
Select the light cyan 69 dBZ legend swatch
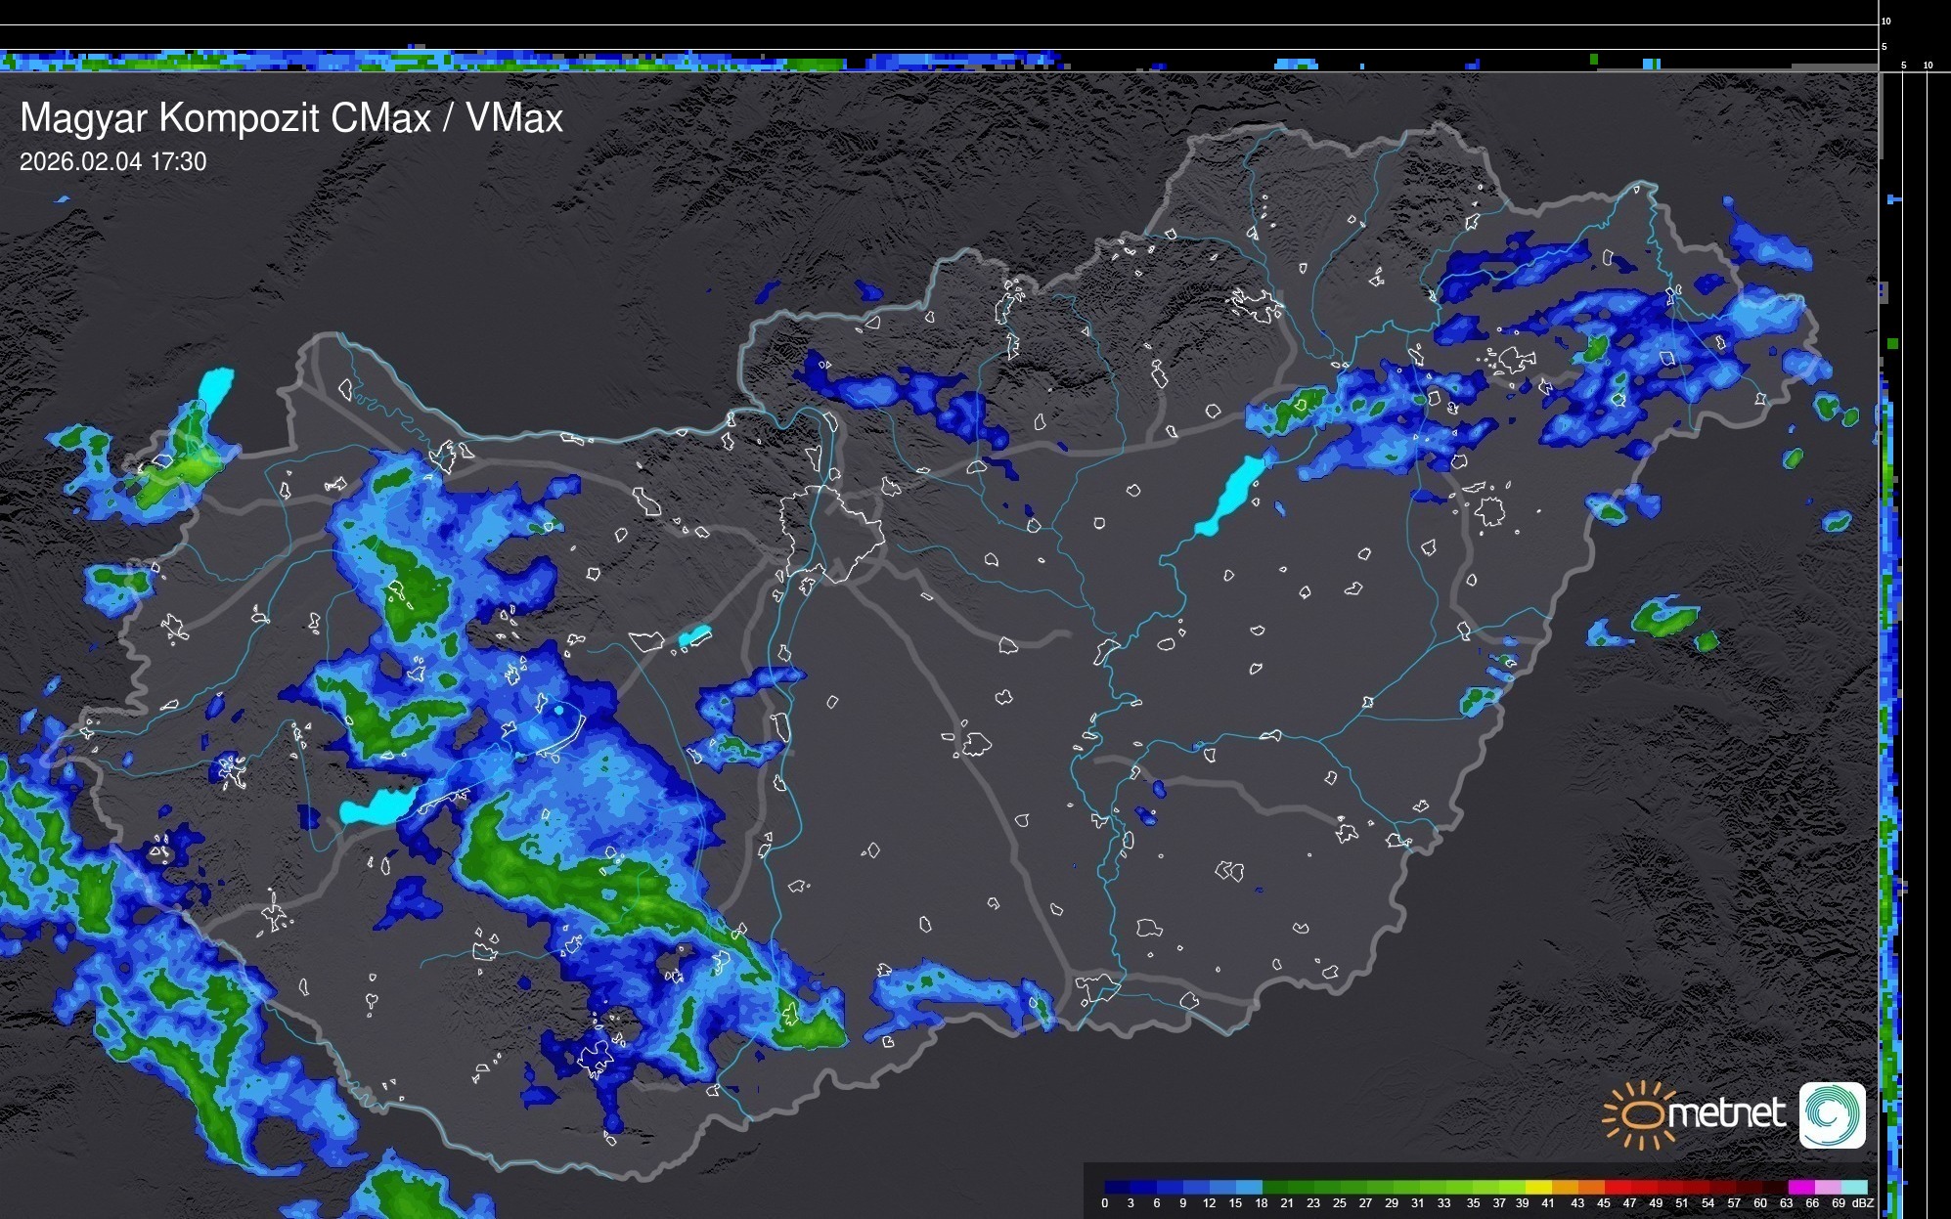tap(1853, 1187)
